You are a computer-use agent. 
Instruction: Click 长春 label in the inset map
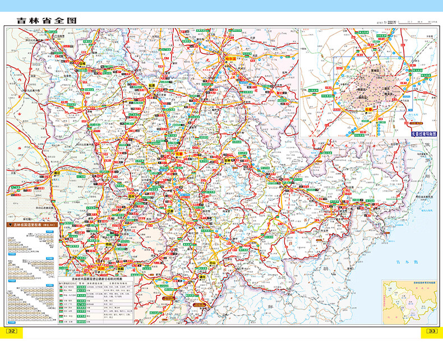(369, 109)
